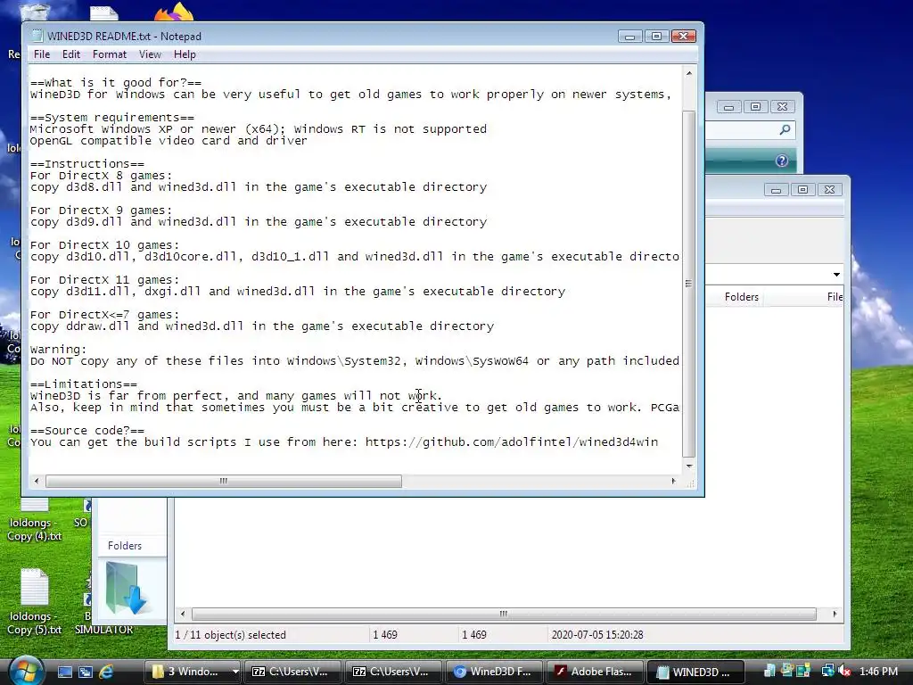Click the Folders column header in 7-Zip window
Screen dimensions: 913x685
point(741,297)
